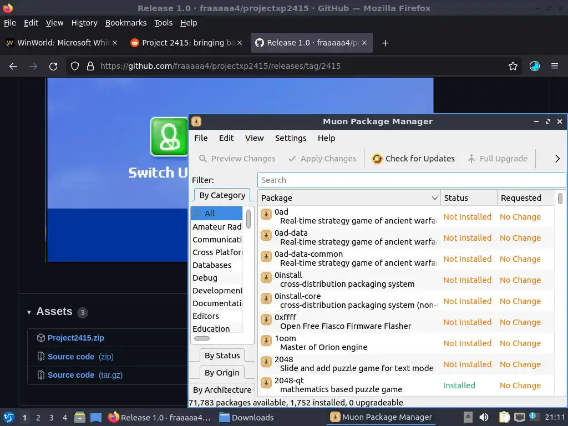The width and height of the screenshot is (568, 426).
Task: Click the 0ad-data-common package status icon
Action: (x=266, y=256)
